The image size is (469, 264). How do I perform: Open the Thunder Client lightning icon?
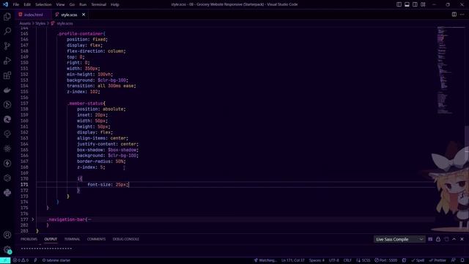tap(7, 163)
